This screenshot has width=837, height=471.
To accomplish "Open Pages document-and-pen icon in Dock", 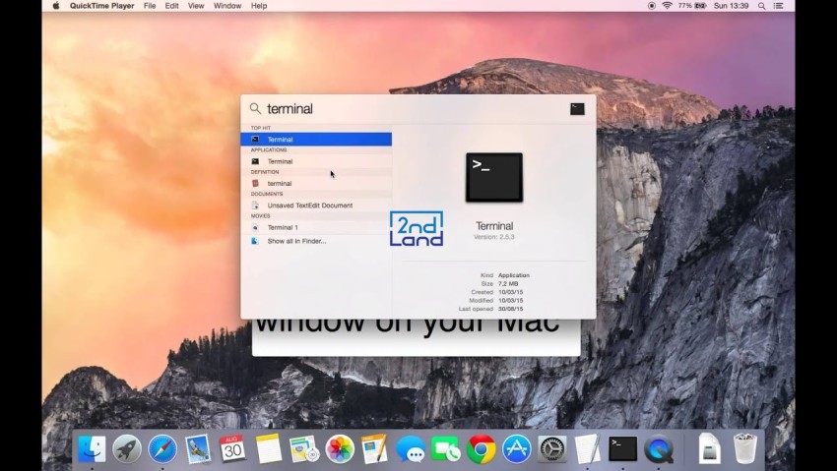I will pyautogui.click(x=374, y=448).
